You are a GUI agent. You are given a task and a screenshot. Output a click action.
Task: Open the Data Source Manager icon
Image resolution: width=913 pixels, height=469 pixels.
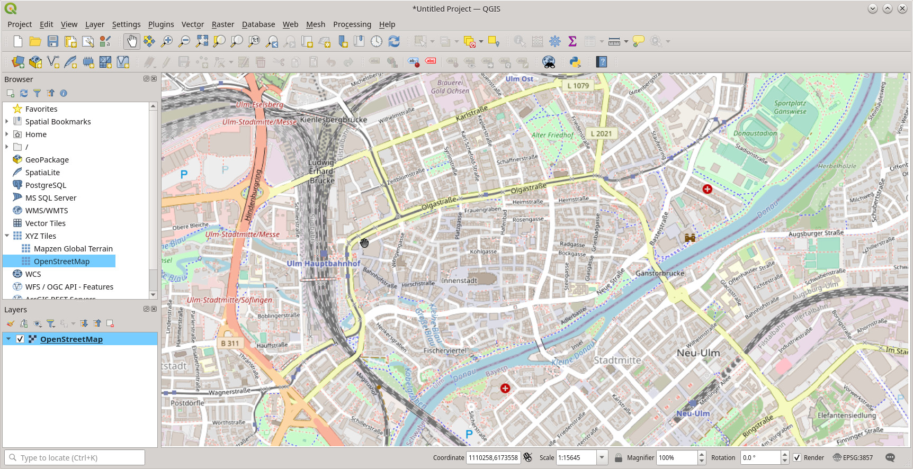[18, 62]
